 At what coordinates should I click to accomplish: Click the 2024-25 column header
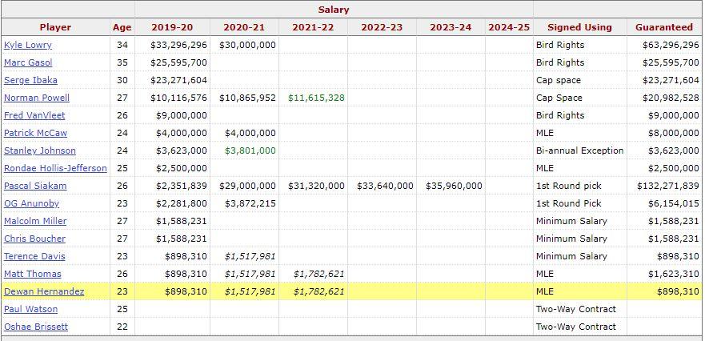(x=509, y=27)
